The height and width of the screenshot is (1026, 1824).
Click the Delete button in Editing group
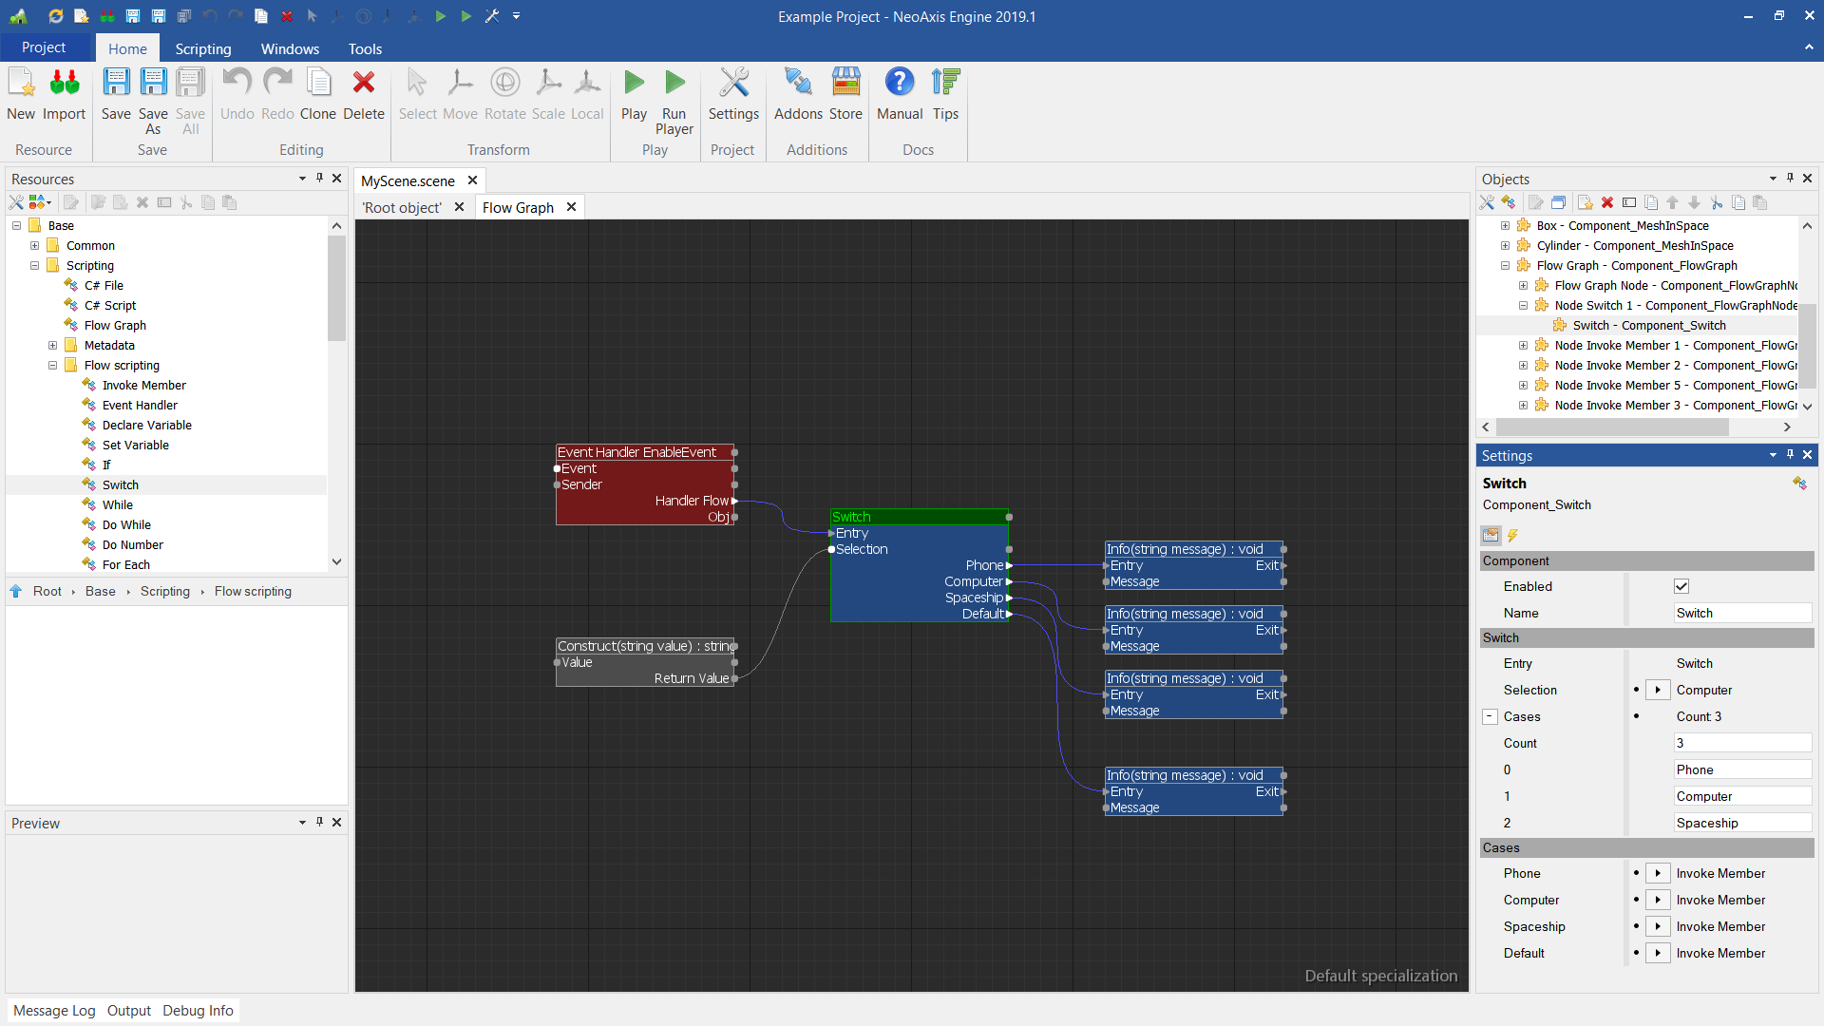[x=365, y=94]
